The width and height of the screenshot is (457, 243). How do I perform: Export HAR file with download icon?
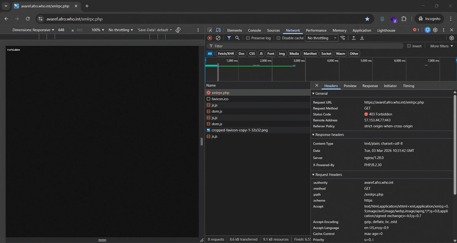[x=362, y=38]
